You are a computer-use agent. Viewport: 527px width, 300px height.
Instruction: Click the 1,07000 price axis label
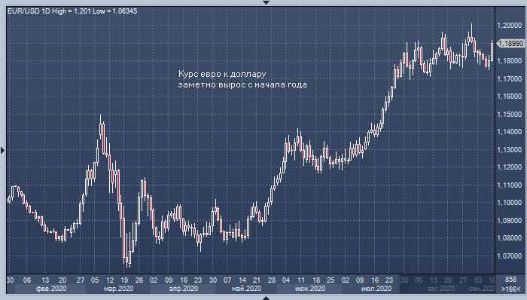click(x=510, y=256)
